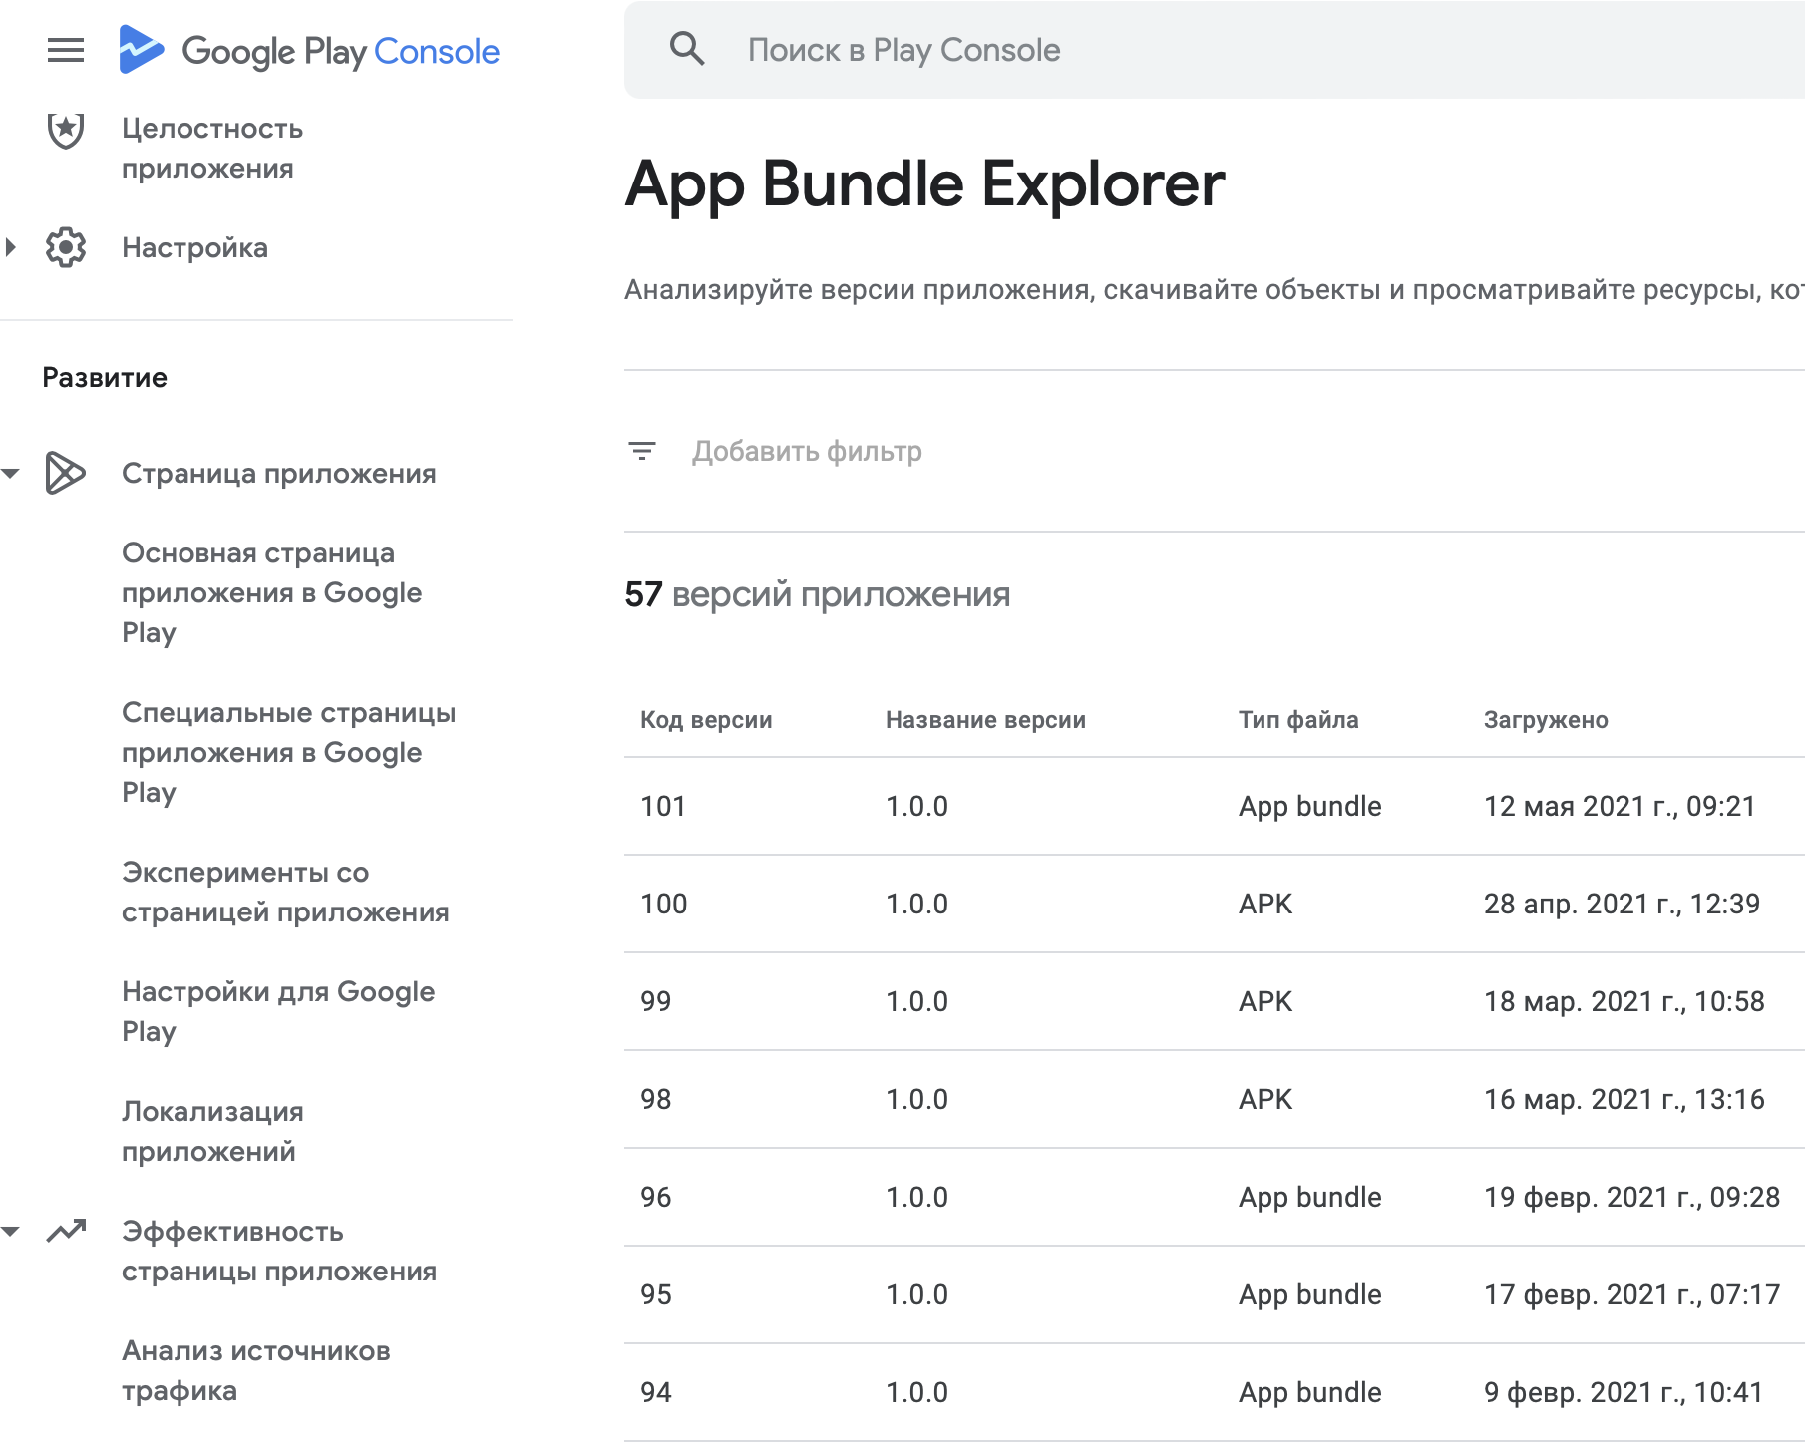Focus the Поиск в Play Console field
Screen dimensions: 1805x1456
[x=1215, y=50]
